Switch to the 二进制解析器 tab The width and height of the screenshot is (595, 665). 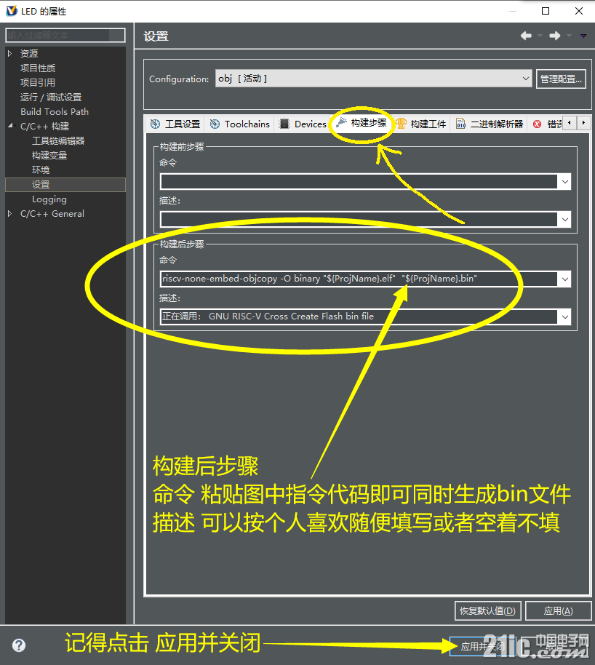click(490, 124)
